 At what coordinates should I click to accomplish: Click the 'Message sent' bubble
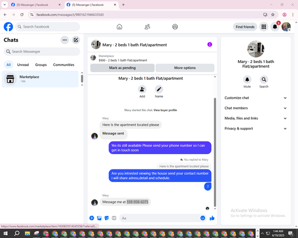113,134
